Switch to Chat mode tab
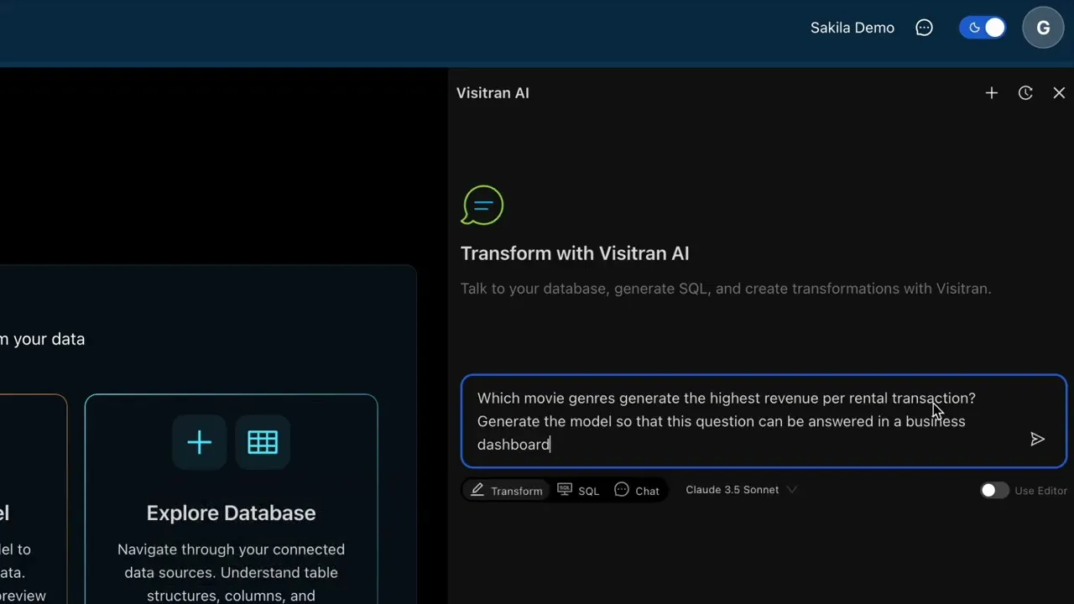 (637, 490)
